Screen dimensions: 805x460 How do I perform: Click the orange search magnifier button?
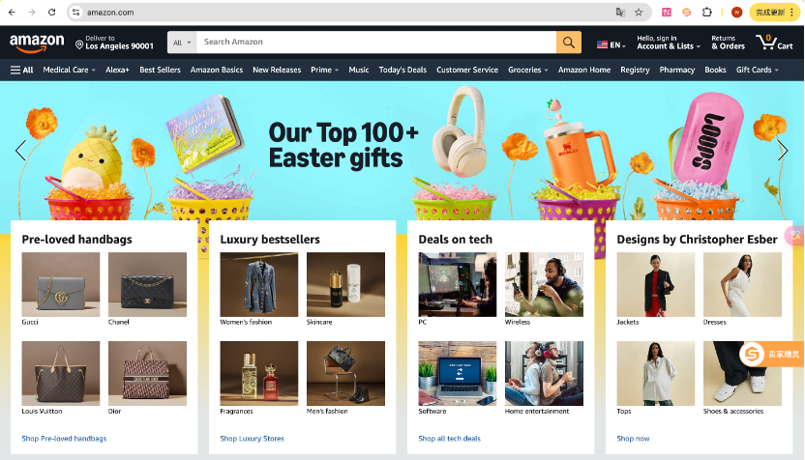(x=569, y=43)
